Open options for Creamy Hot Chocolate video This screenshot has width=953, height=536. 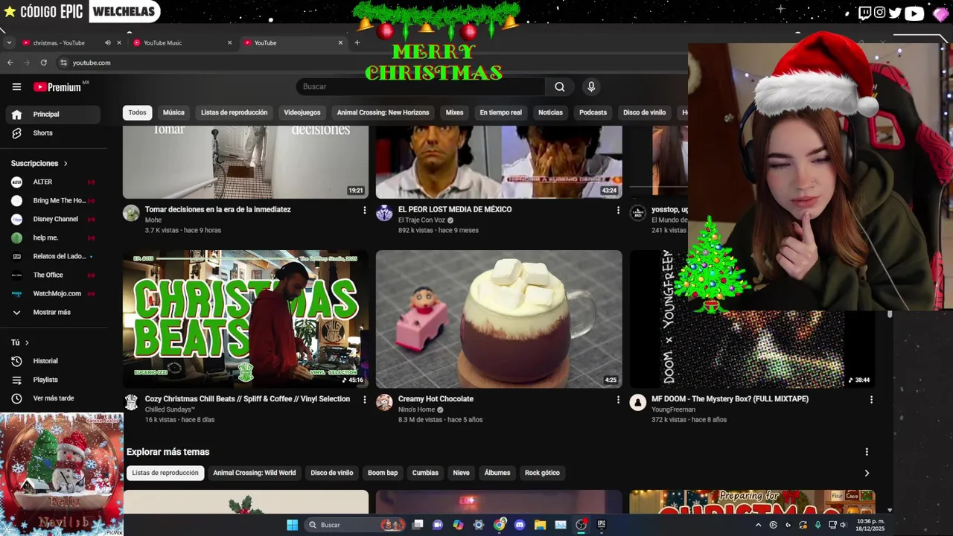617,400
